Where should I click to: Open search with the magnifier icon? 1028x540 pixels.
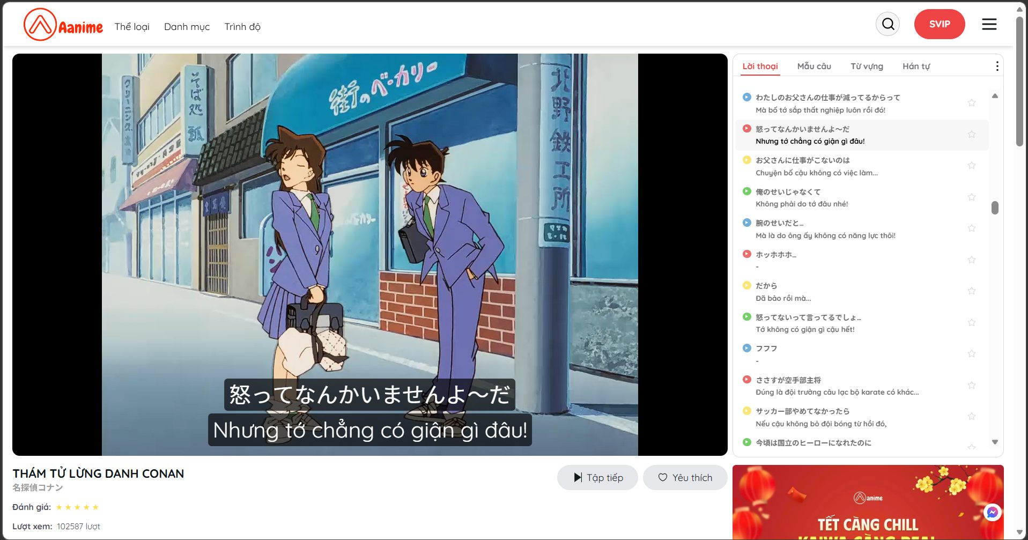click(888, 24)
